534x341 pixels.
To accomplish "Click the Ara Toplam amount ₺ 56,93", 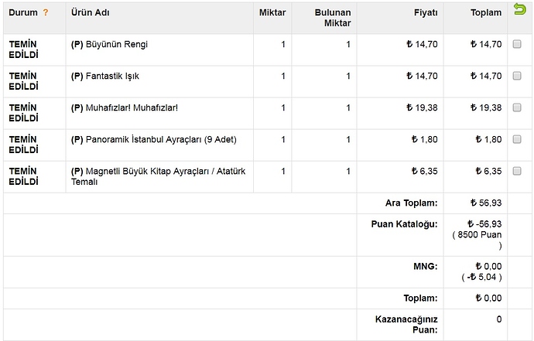I will [486, 203].
